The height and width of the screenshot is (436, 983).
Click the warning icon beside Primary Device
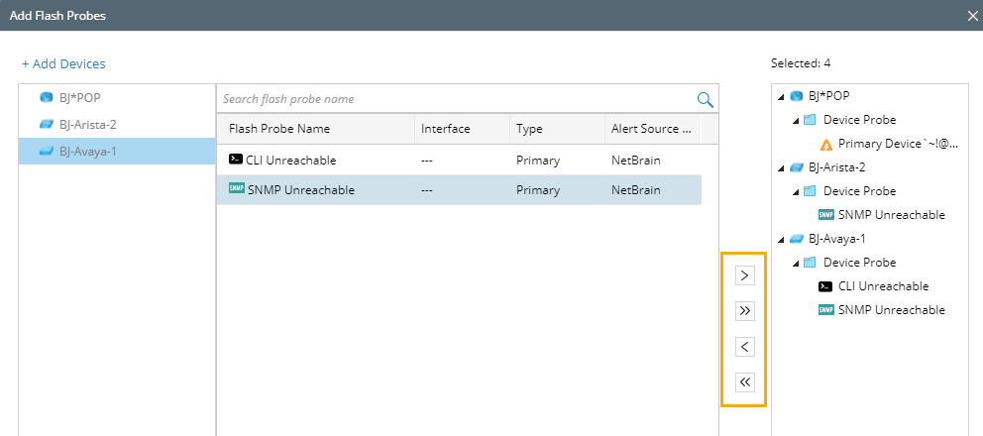click(826, 144)
